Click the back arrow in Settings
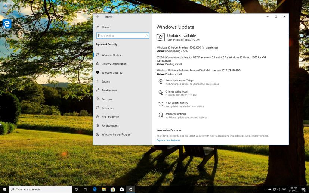This screenshot has width=309, height=193. [98, 16]
